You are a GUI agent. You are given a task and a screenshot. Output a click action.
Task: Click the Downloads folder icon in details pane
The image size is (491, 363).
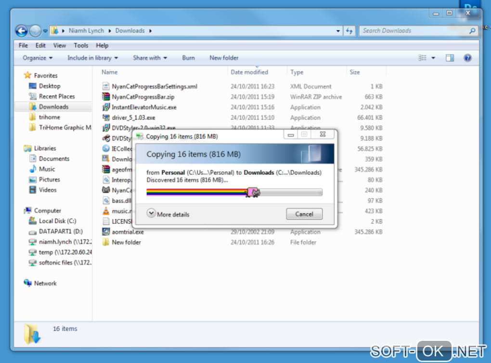tap(33, 334)
